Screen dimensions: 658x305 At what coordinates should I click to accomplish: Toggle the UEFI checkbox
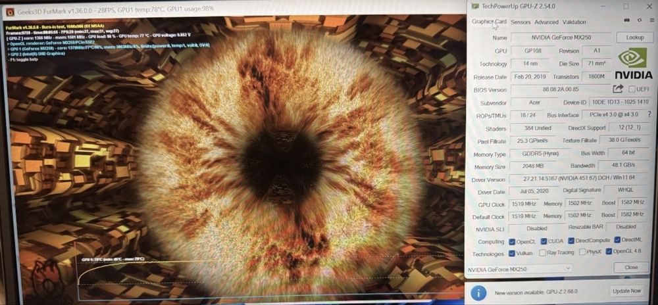[632, 89]
